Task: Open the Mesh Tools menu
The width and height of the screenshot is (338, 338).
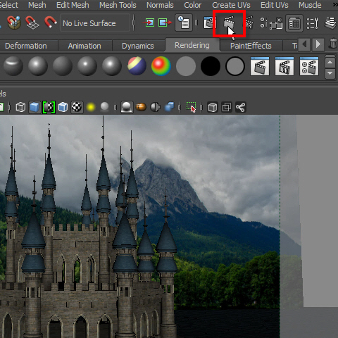Action: click(x=118, y=5)
